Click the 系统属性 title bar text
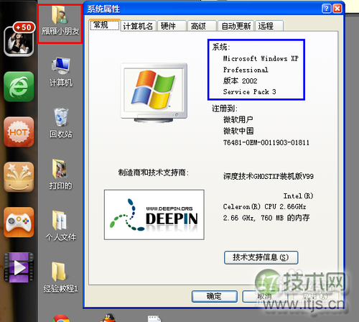The width and height of the screenshot is (359, 322). [103, 9]
